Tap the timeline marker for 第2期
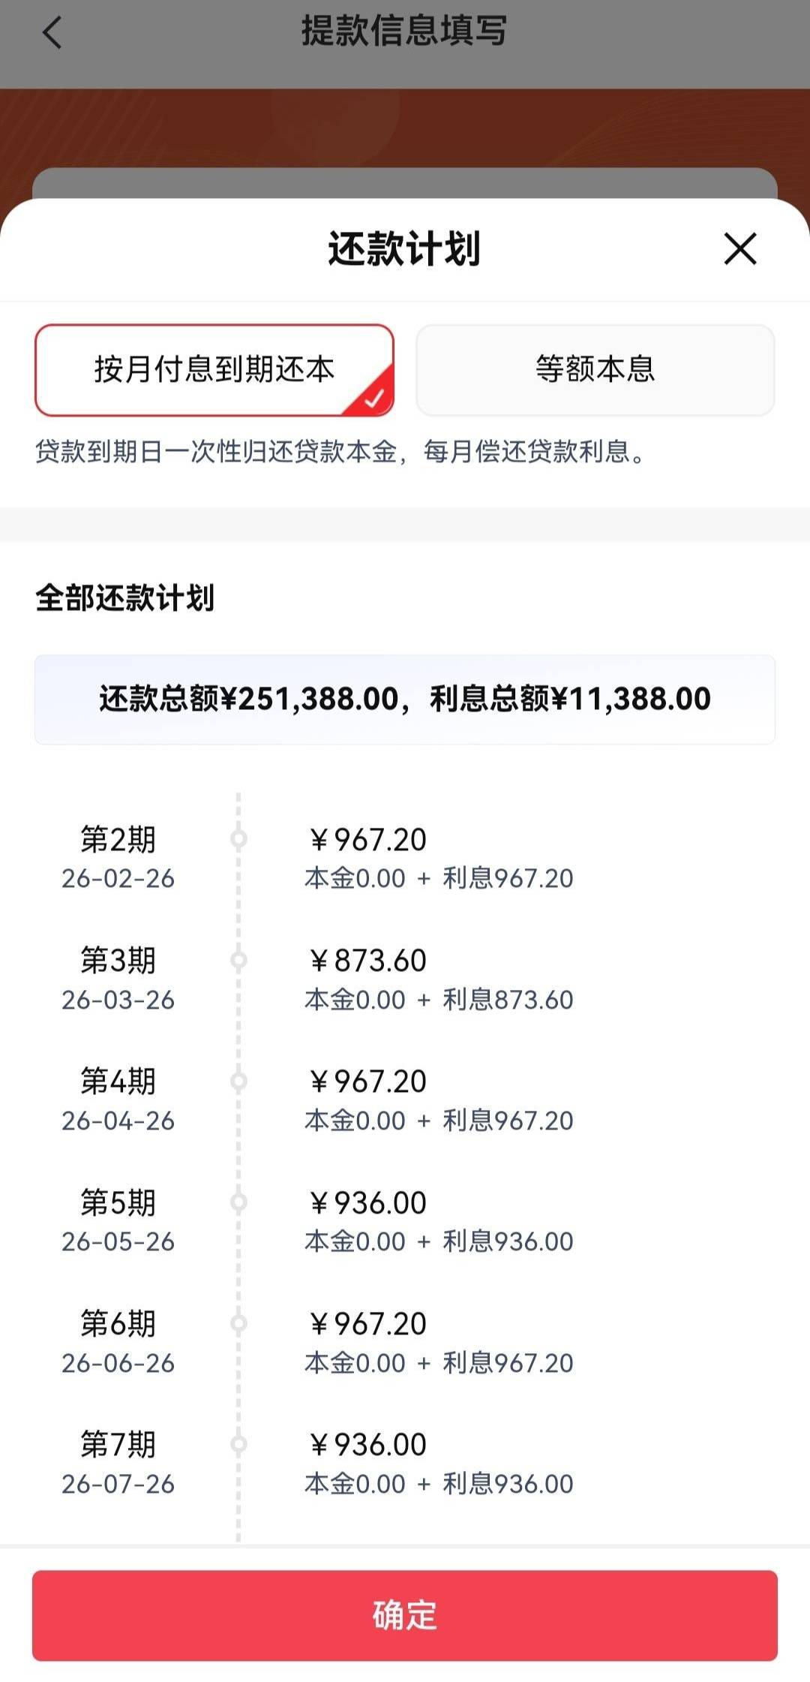 238,838
